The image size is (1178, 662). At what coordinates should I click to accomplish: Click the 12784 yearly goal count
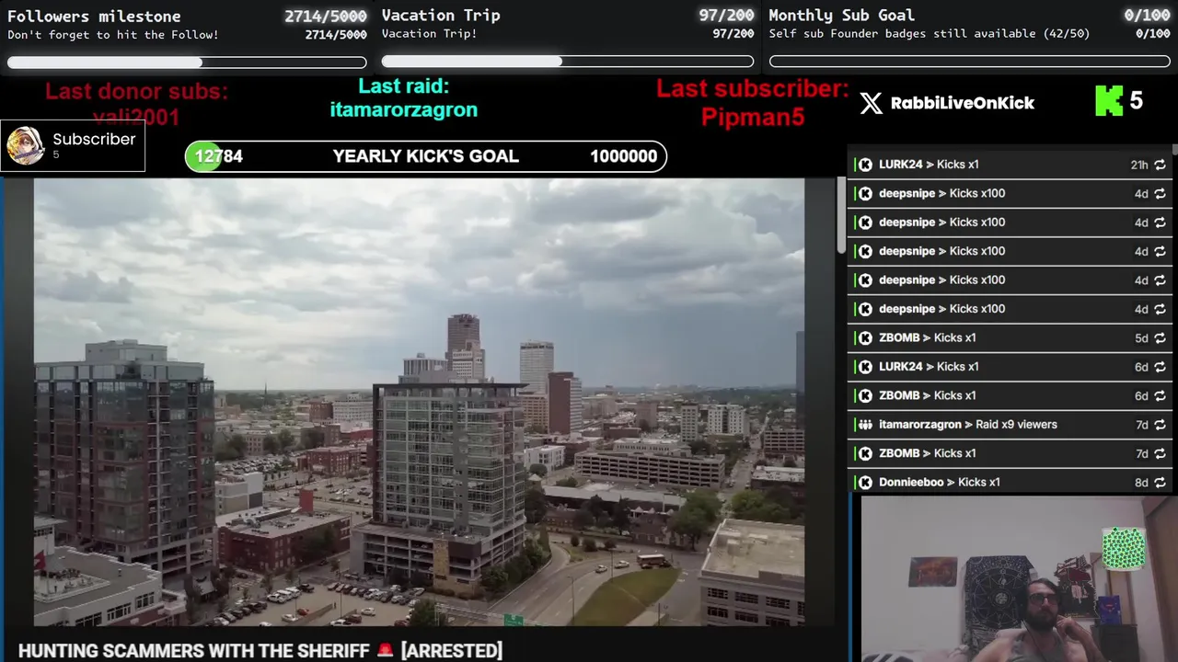click(x=218, y=156)
